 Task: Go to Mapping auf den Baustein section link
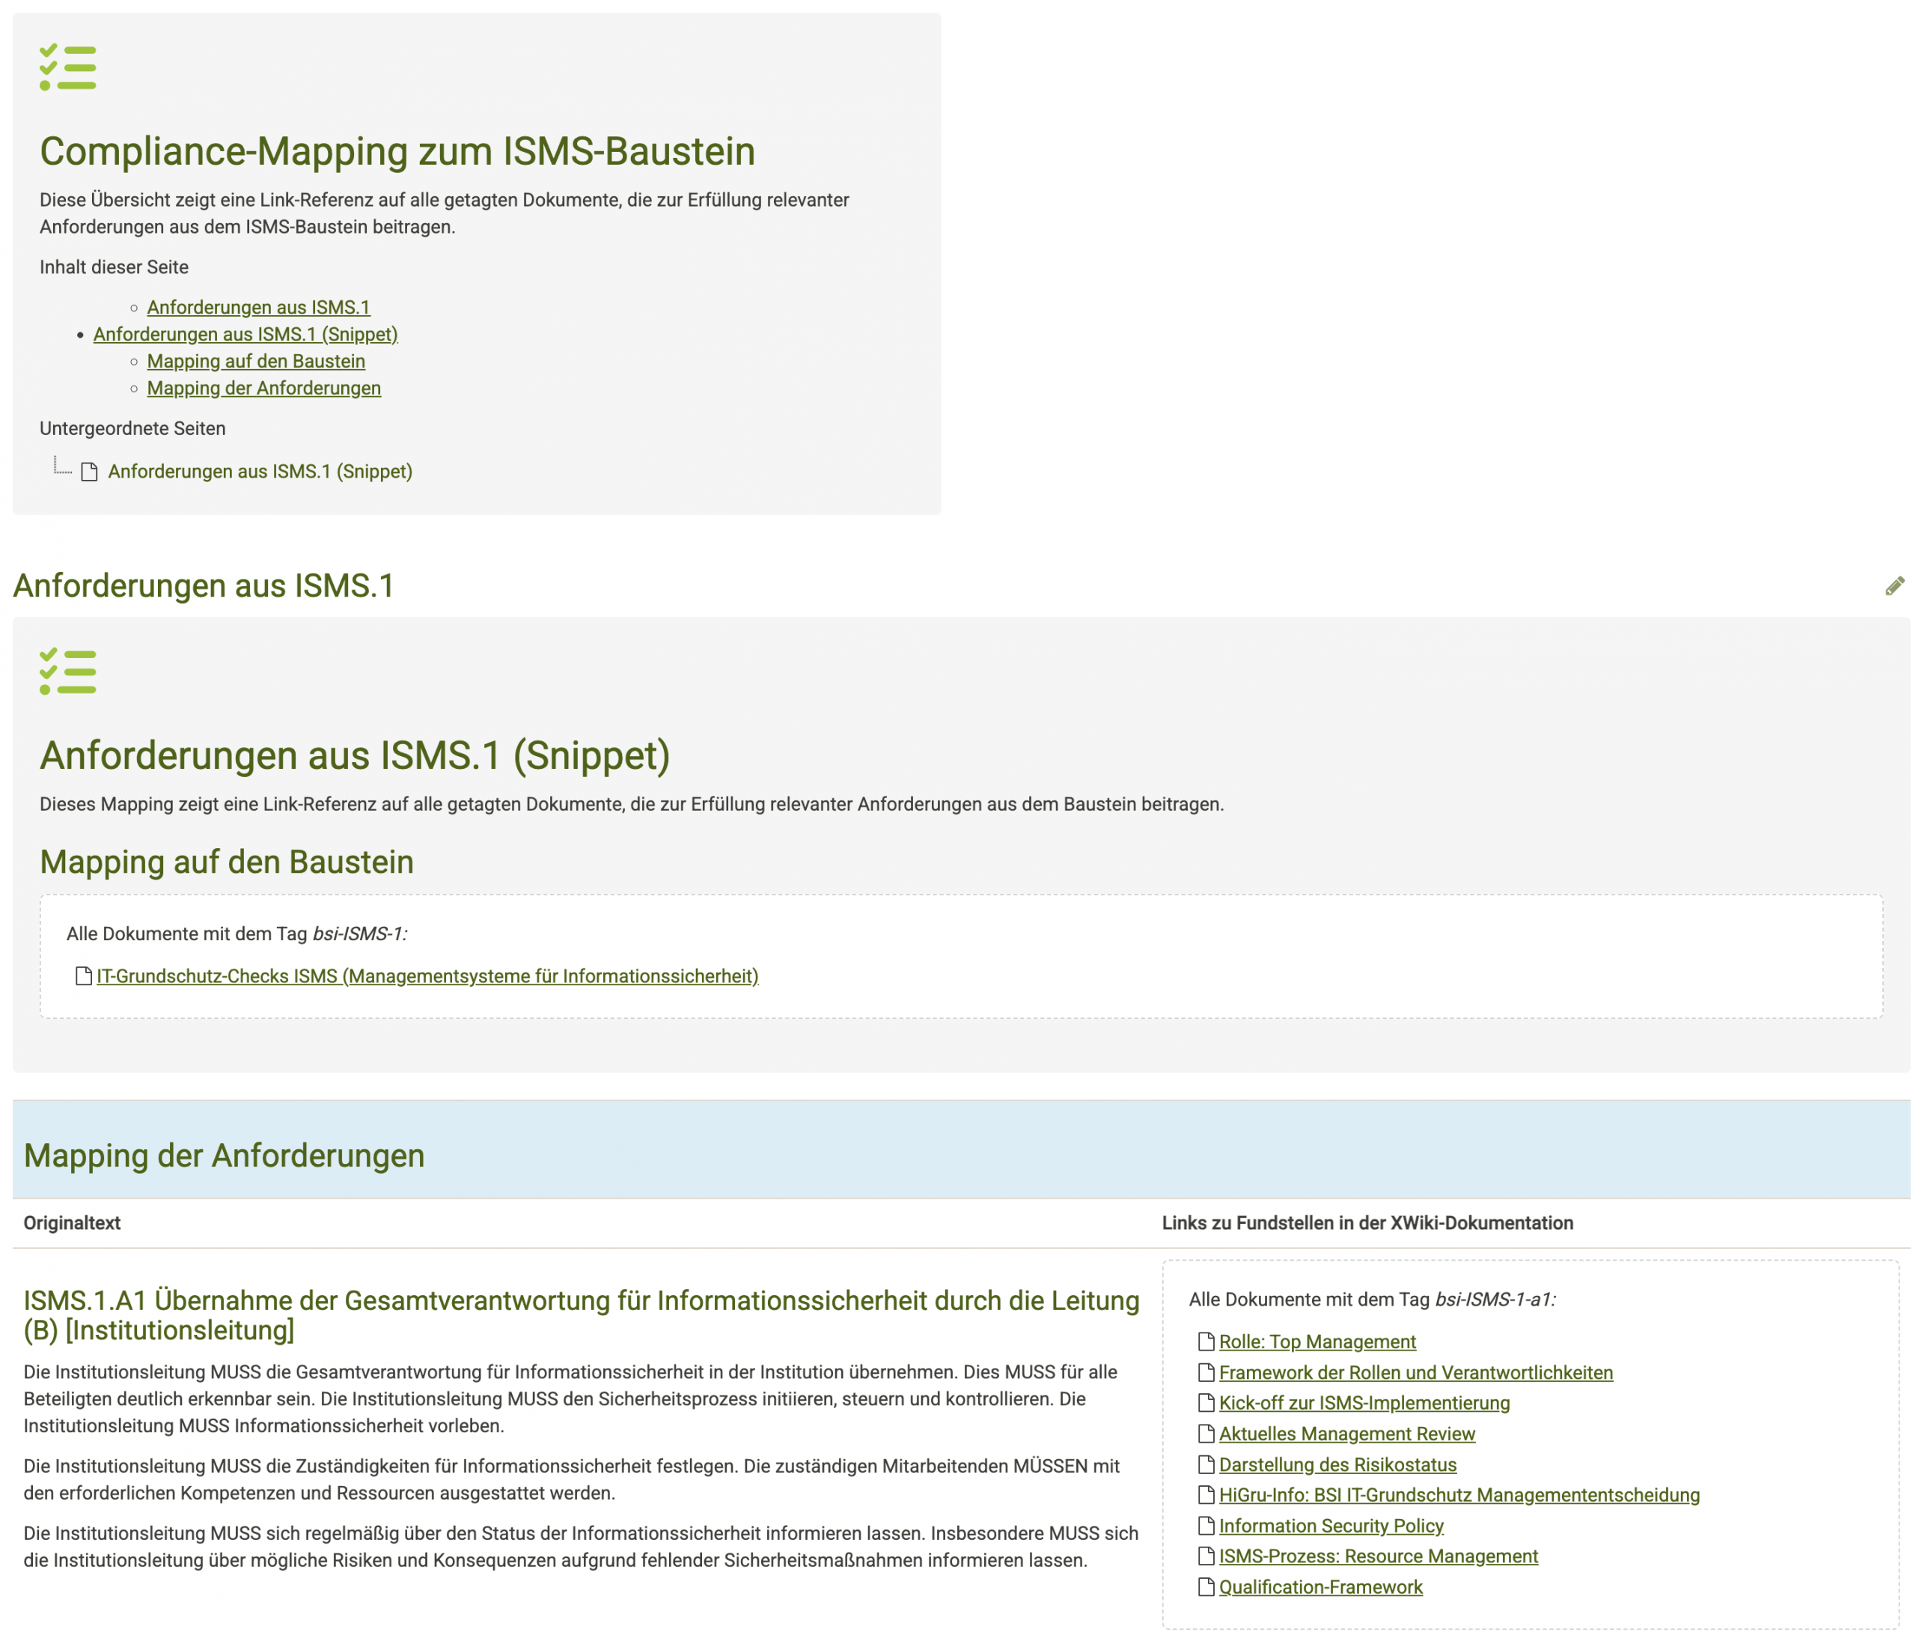[255, 361]
